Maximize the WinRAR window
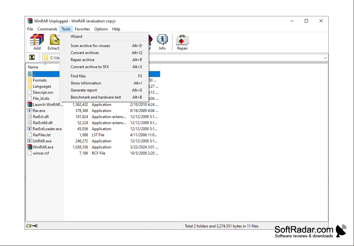The height and width of the screenshot is (246, 354). (306, 21)
